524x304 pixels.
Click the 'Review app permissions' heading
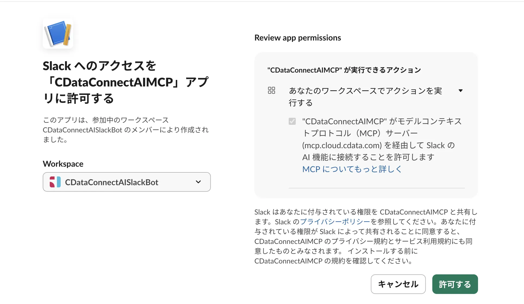click(x=298, y=38)
